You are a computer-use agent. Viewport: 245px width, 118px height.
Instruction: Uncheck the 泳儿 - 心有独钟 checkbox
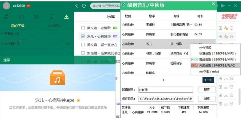click(x=83, y=36)
